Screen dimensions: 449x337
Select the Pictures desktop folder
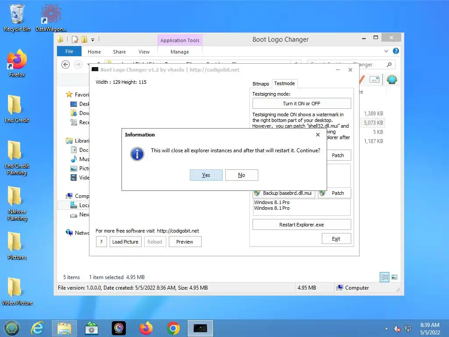coord(17,246)
